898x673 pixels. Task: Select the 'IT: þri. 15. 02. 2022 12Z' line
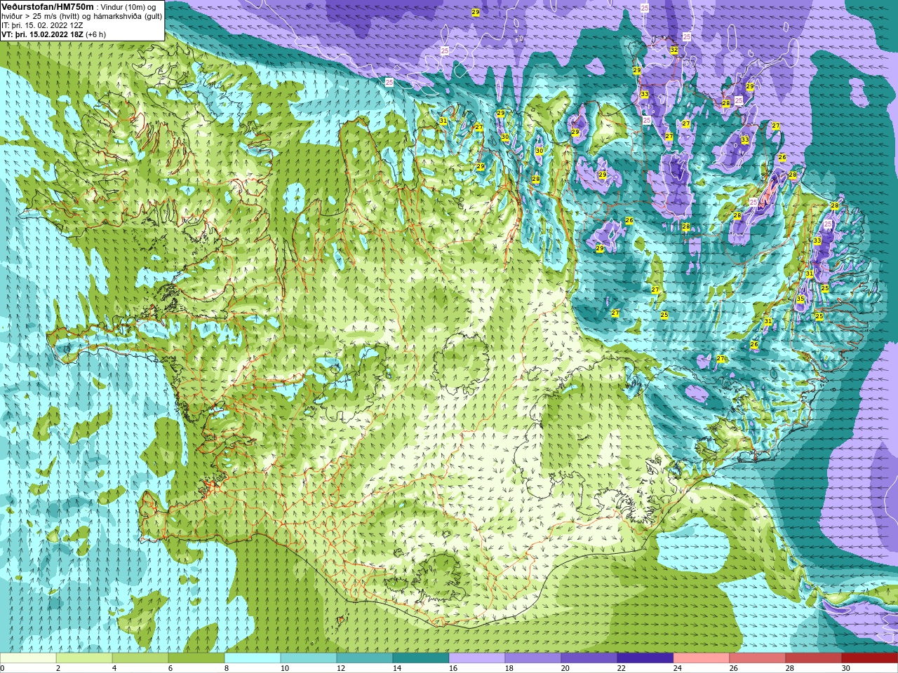42,25
